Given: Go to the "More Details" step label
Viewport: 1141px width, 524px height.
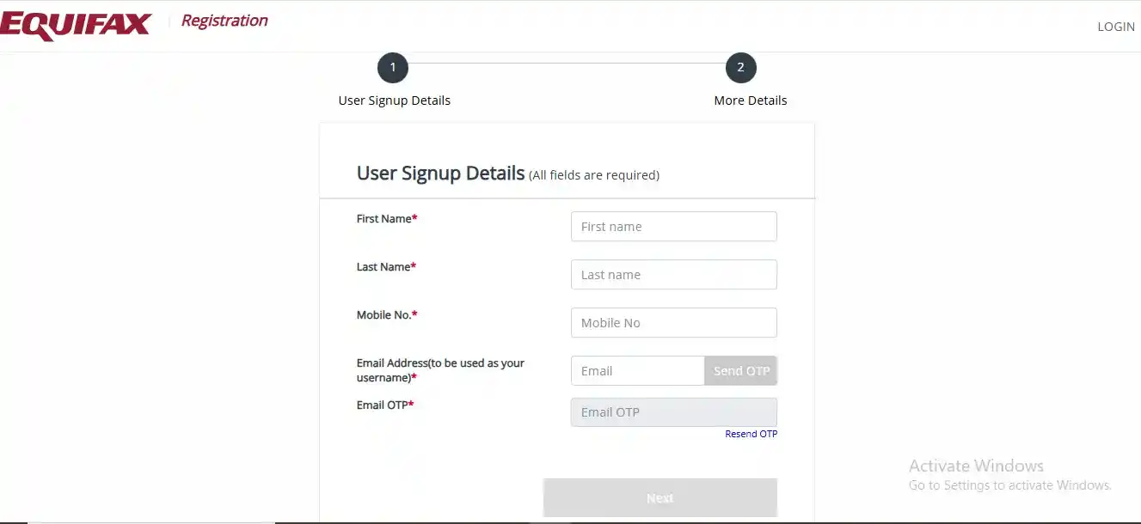Looking at the screenshot, I should pos(750,101).
